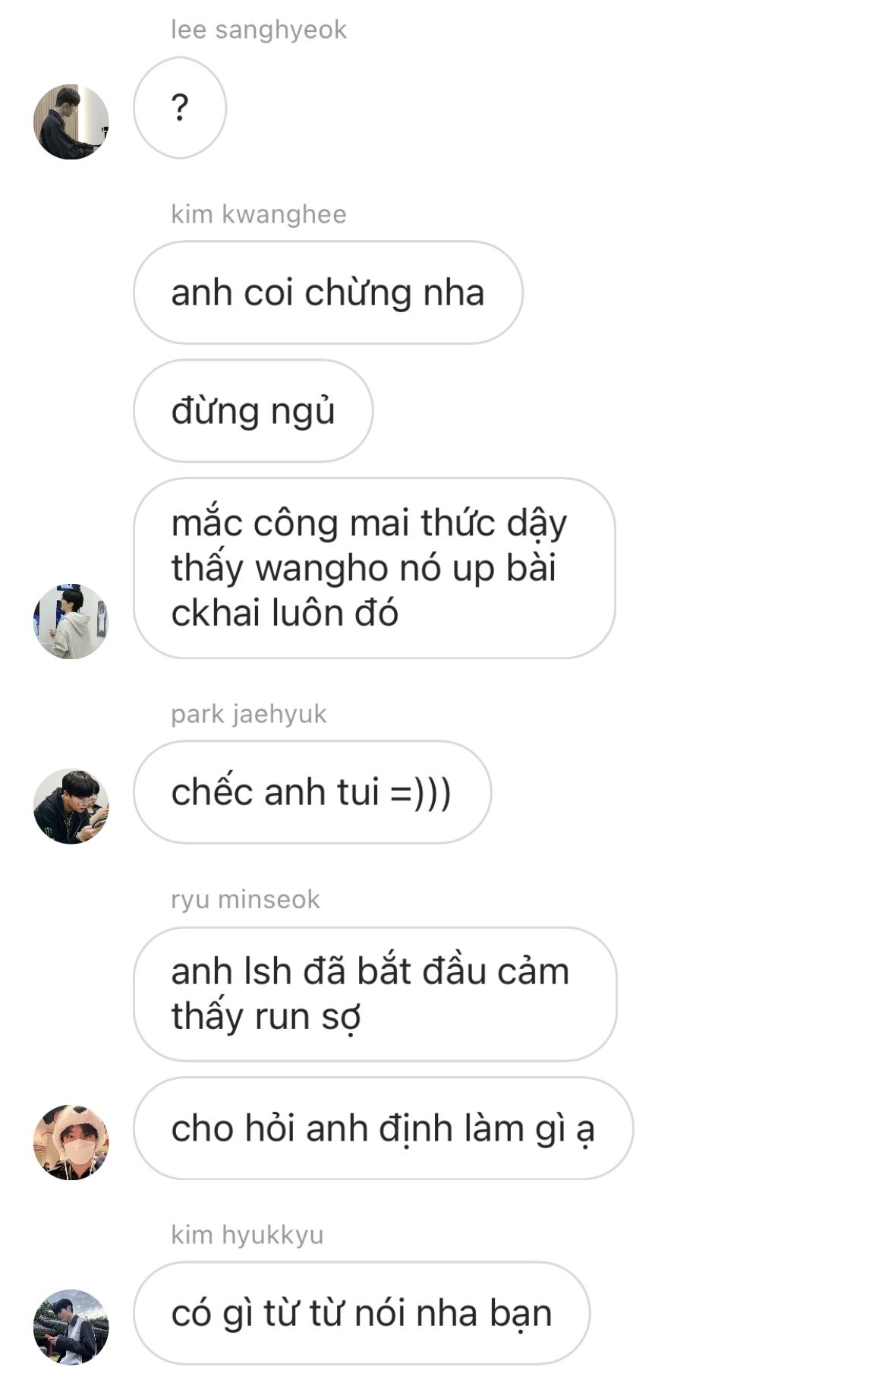
Task: Tap the sender name kim hyukkyu
Action: 247,1235
